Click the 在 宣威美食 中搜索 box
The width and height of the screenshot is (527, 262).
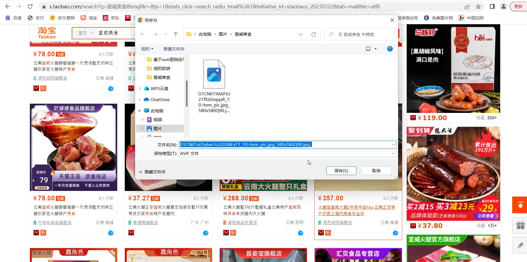pyautogui.click(x=360, y=34)
